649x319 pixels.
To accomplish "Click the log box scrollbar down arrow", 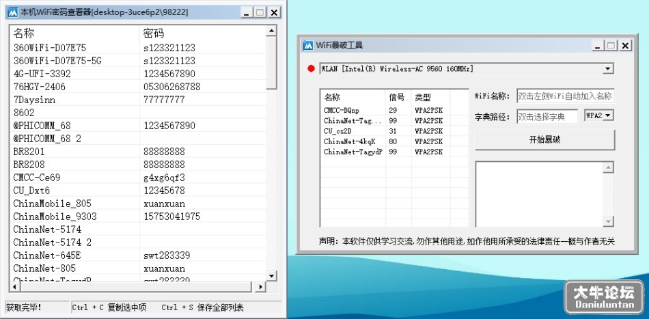I will (x=609, y=221).
